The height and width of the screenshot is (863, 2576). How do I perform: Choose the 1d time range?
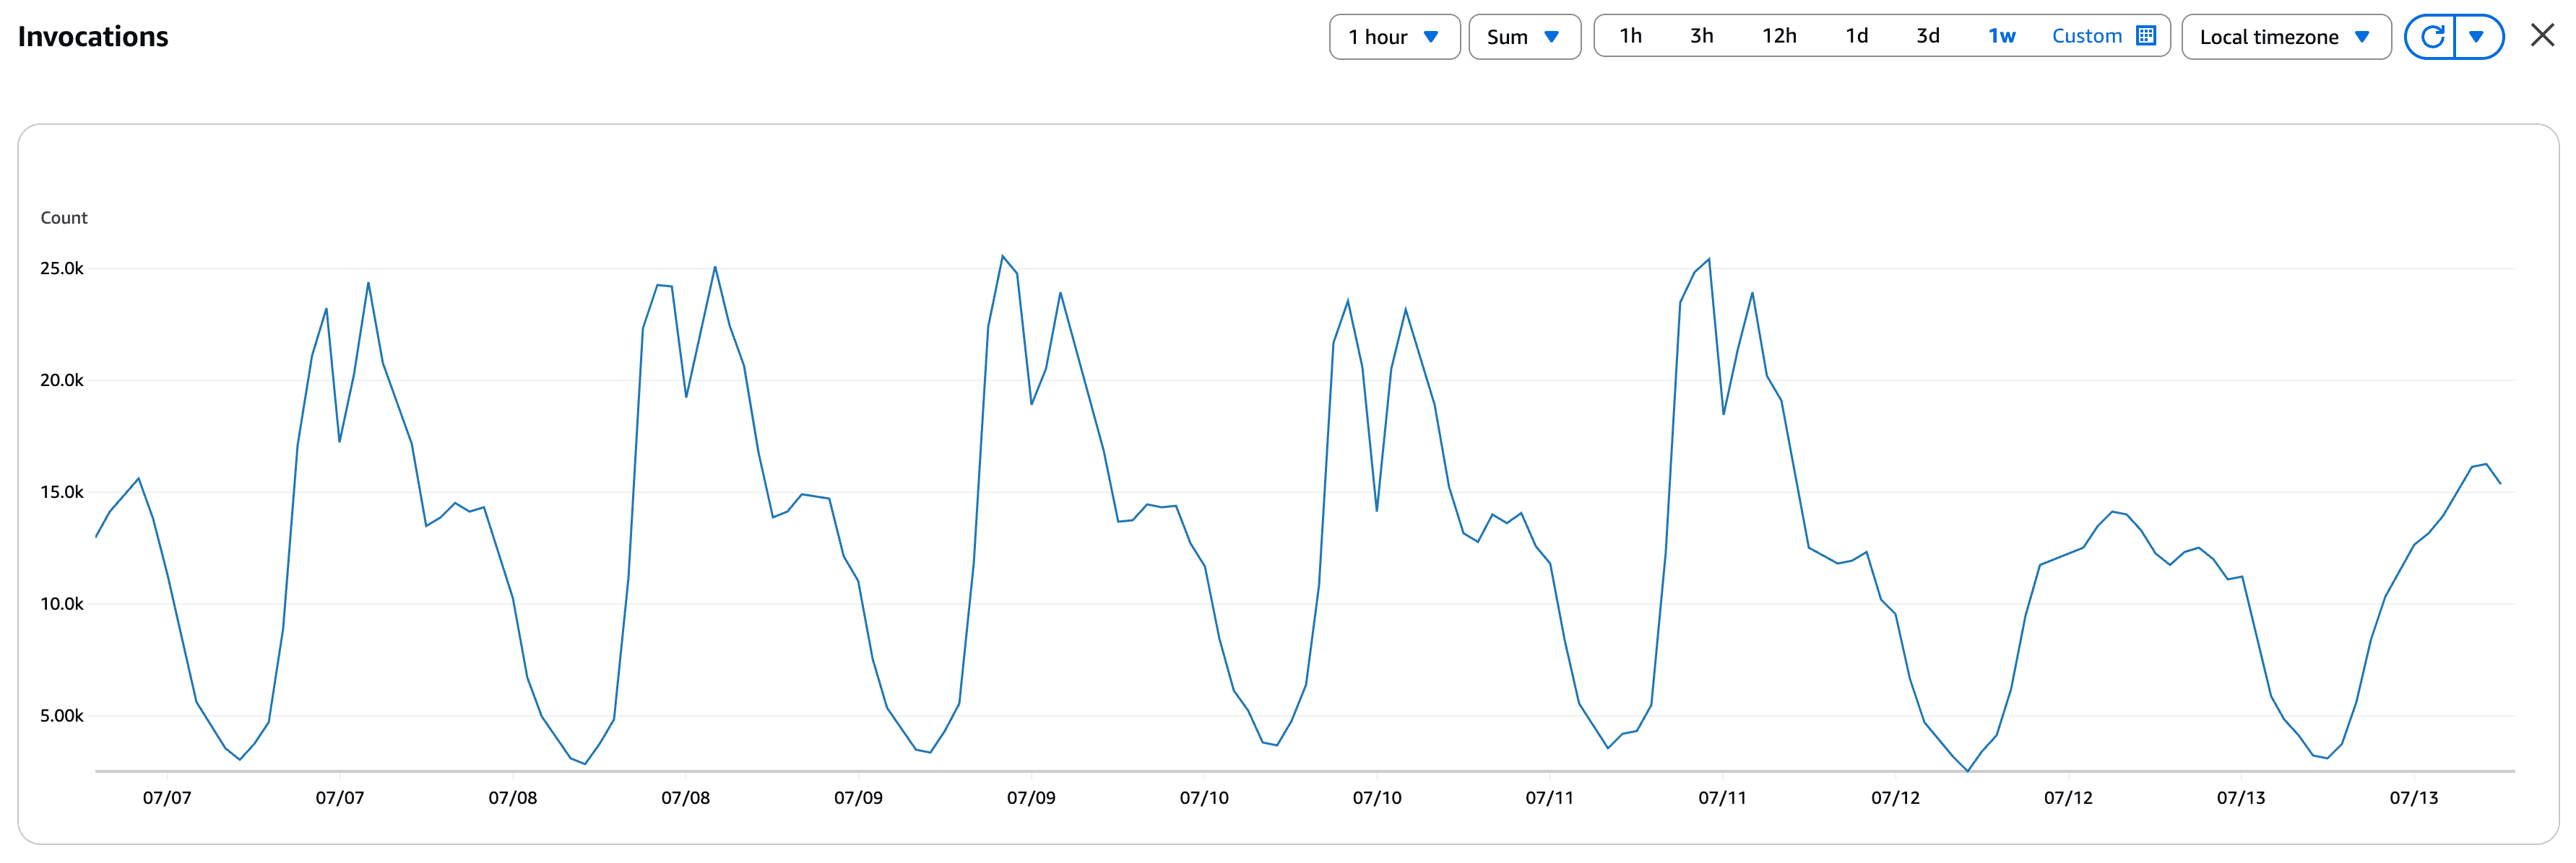1857,37
